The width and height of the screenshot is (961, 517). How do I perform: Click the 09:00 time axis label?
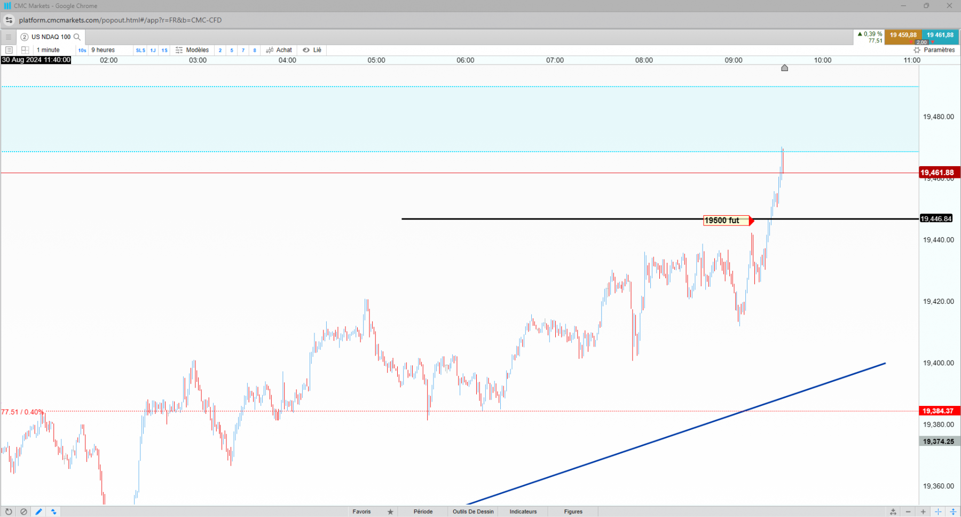tap(733, 60)
